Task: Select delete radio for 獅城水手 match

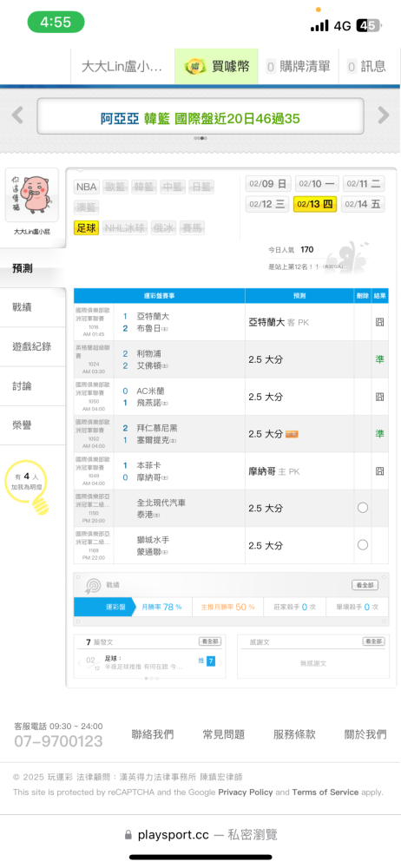Action: 363,545
